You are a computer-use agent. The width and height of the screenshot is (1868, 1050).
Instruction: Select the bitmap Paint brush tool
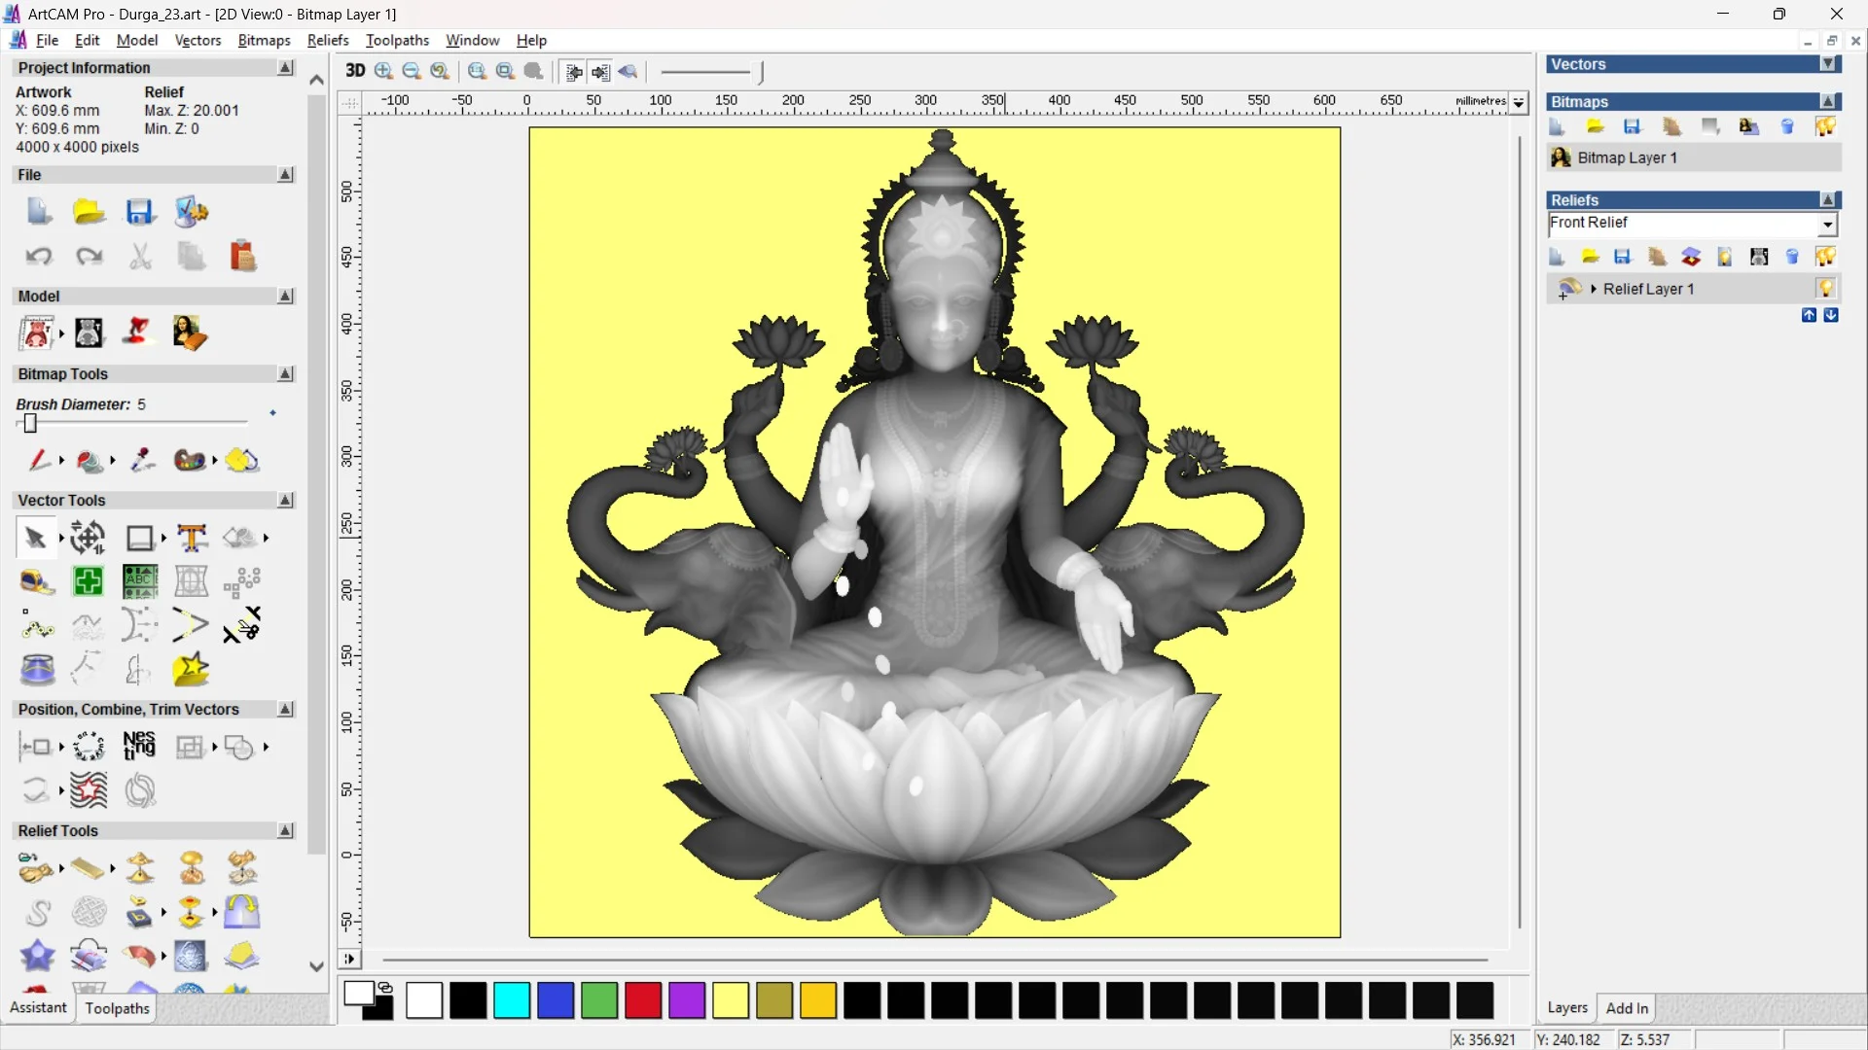point(38,460)
